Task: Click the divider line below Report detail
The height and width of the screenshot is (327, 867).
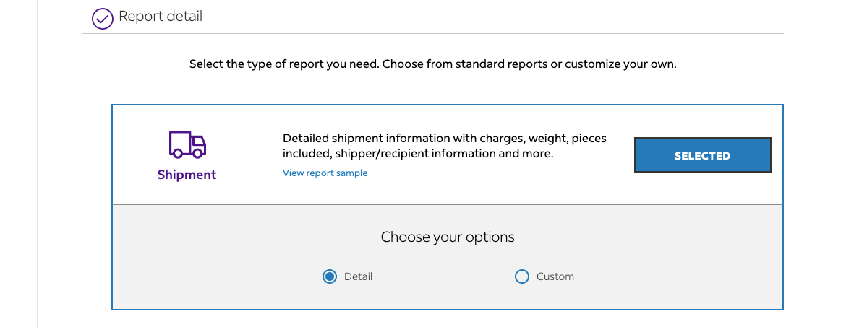Action: [432, 33]
